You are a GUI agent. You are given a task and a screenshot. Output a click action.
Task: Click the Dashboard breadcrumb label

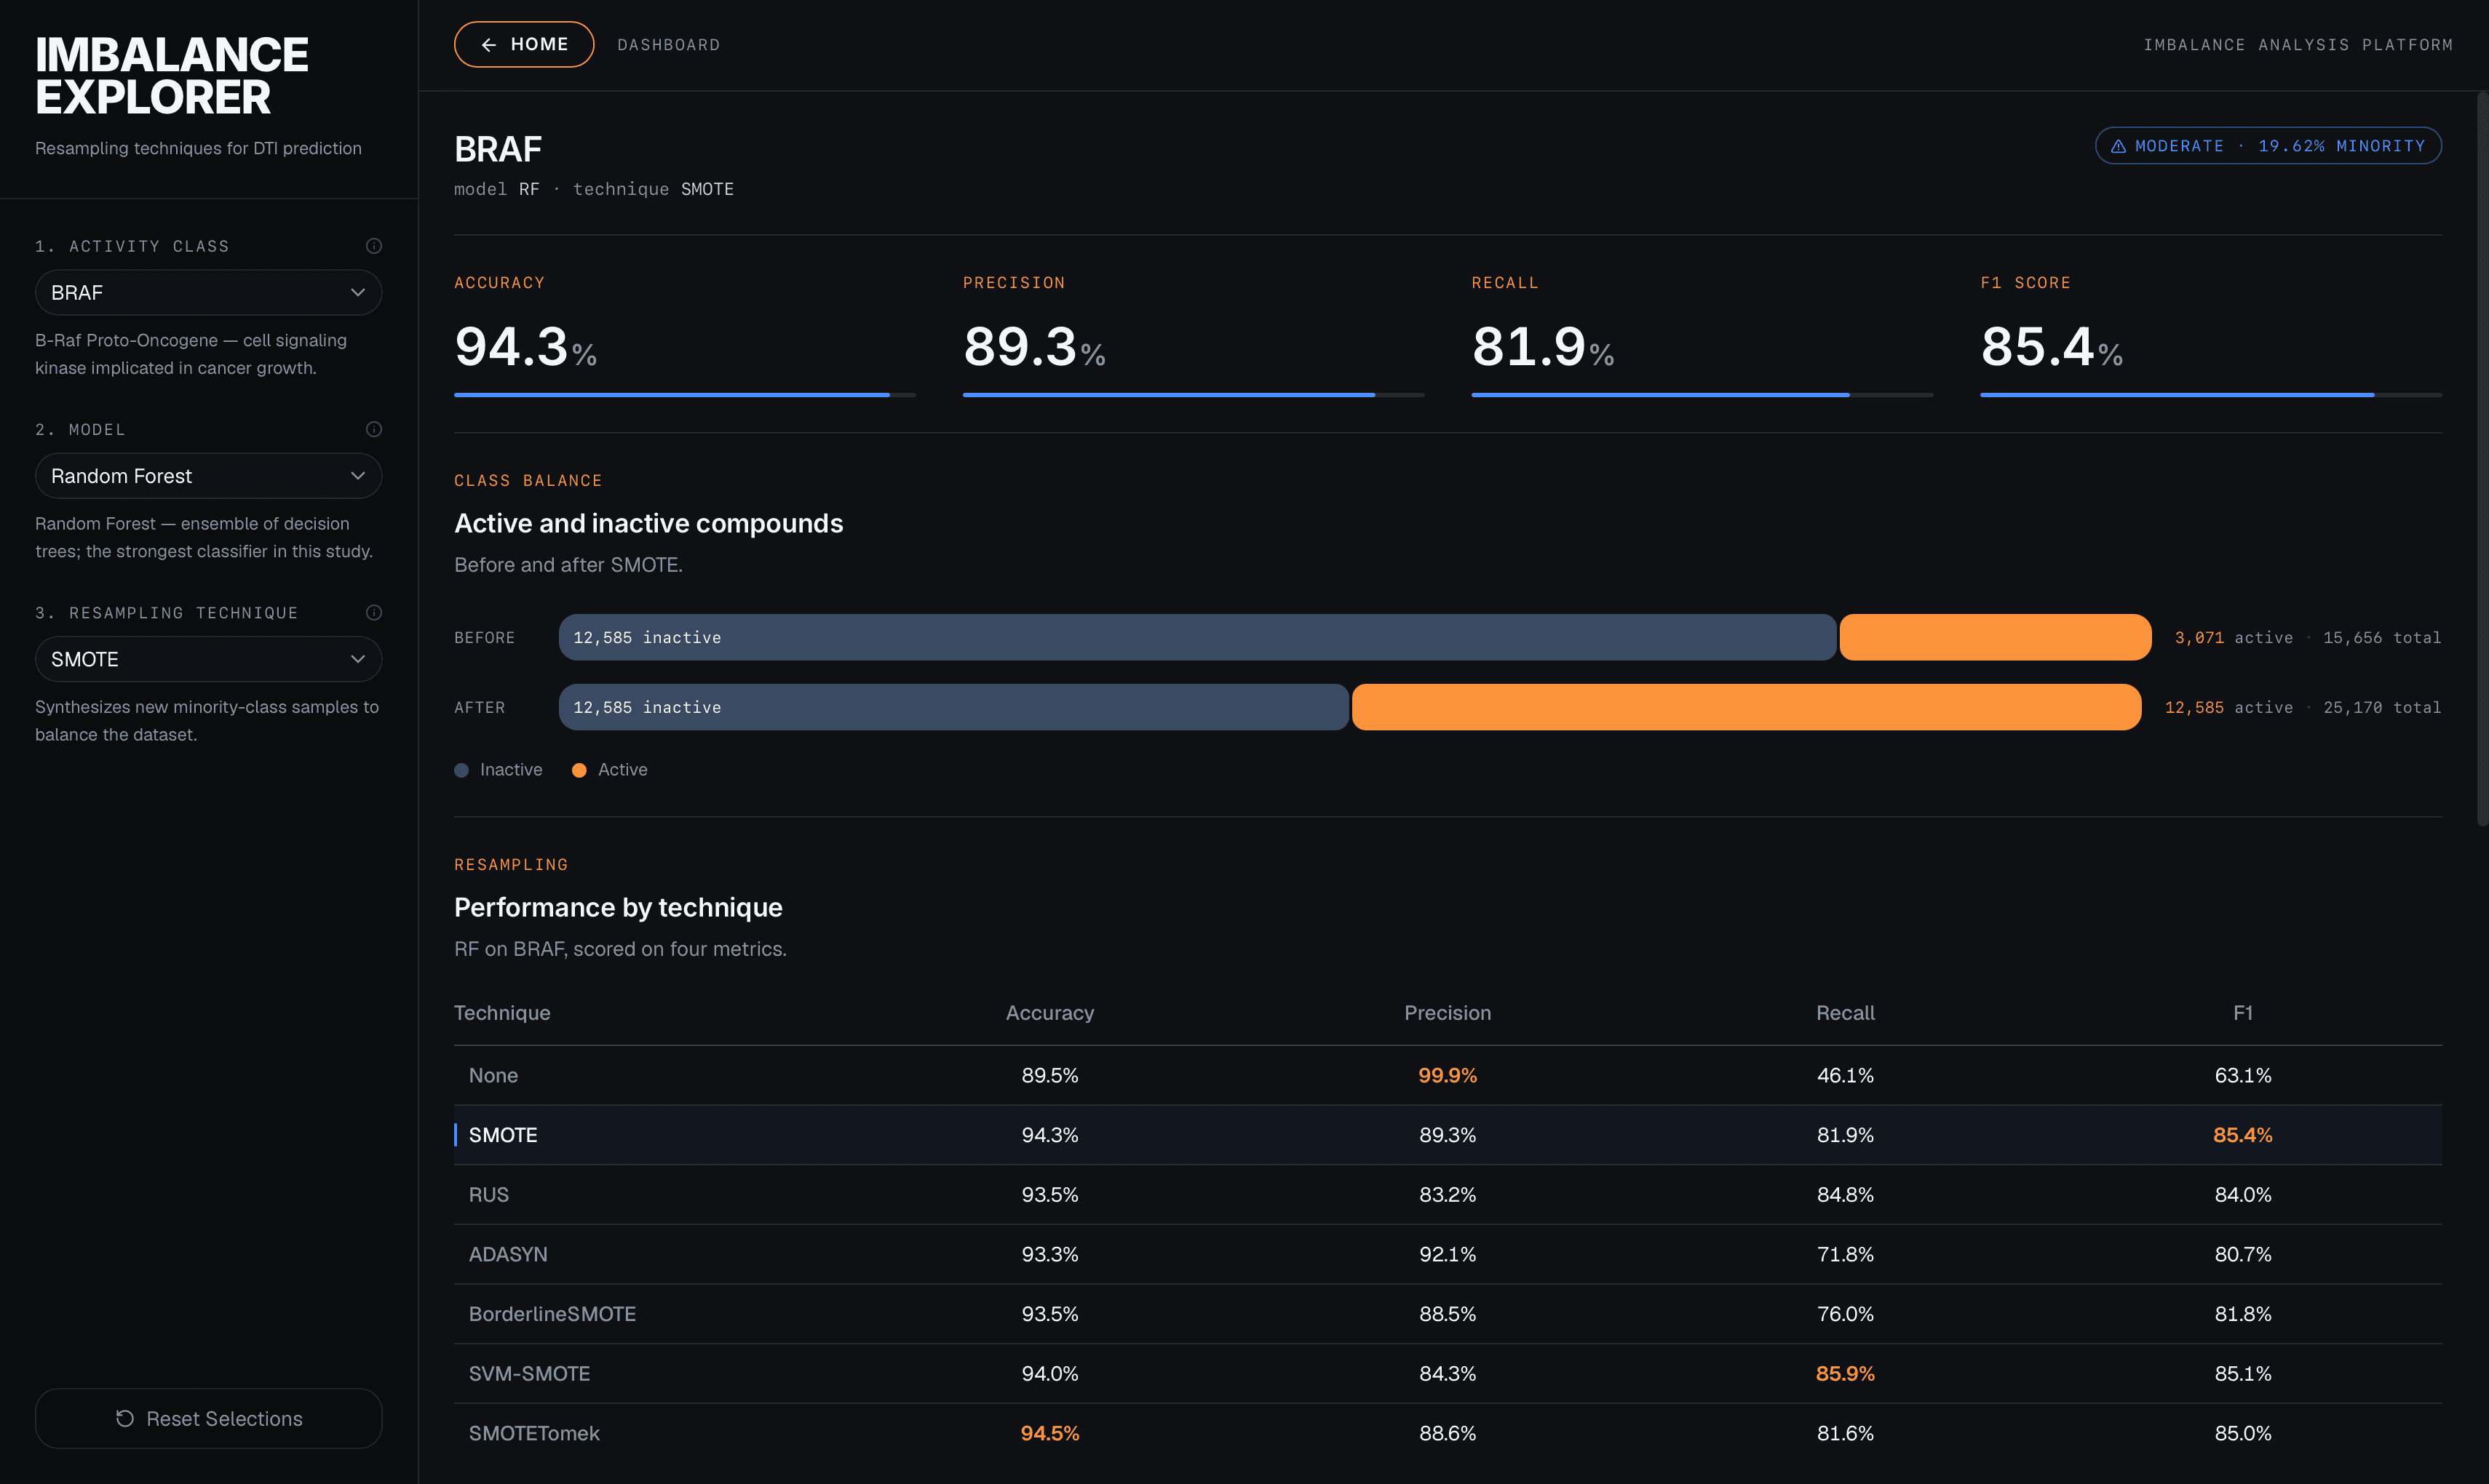pyautogui.click(x=668, y=45)
